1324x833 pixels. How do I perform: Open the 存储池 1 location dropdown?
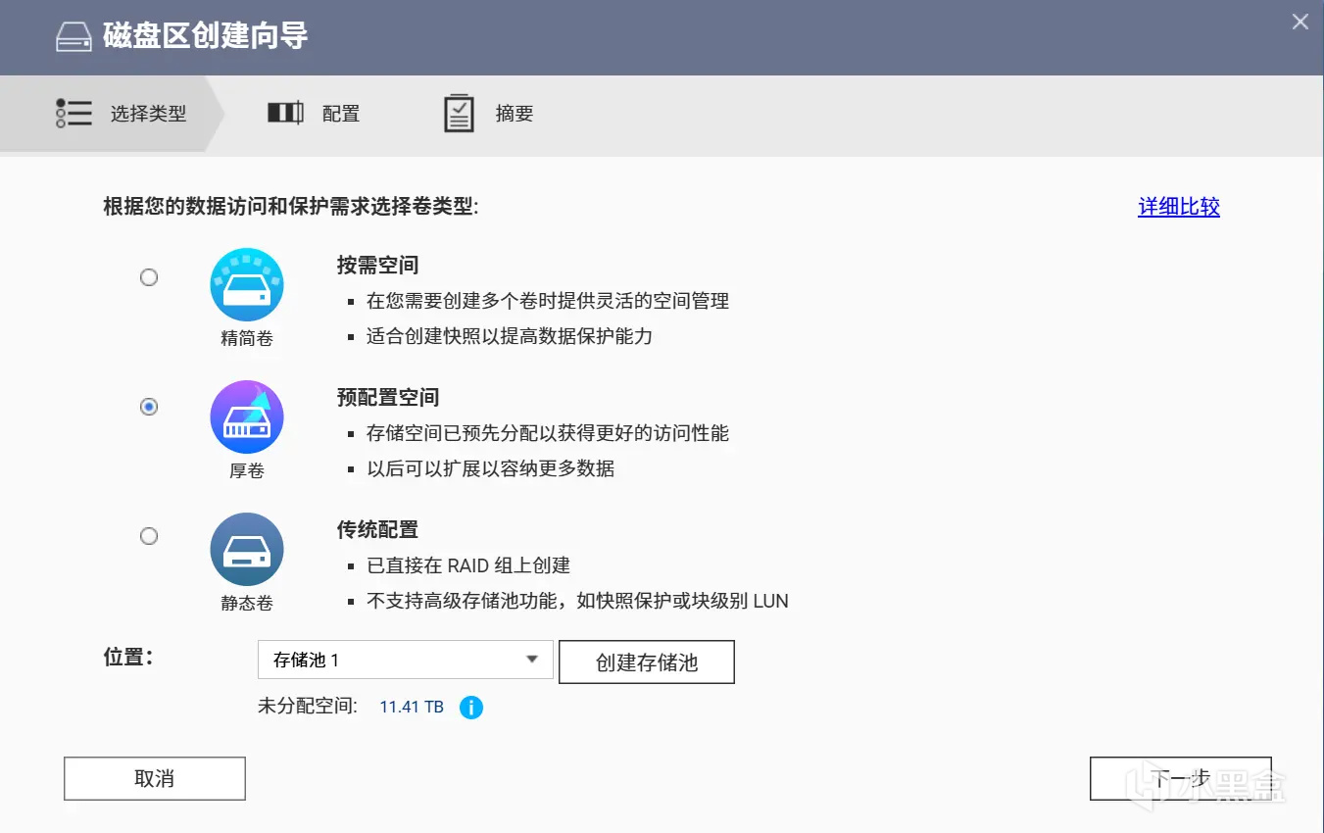[x=406, y=660]
